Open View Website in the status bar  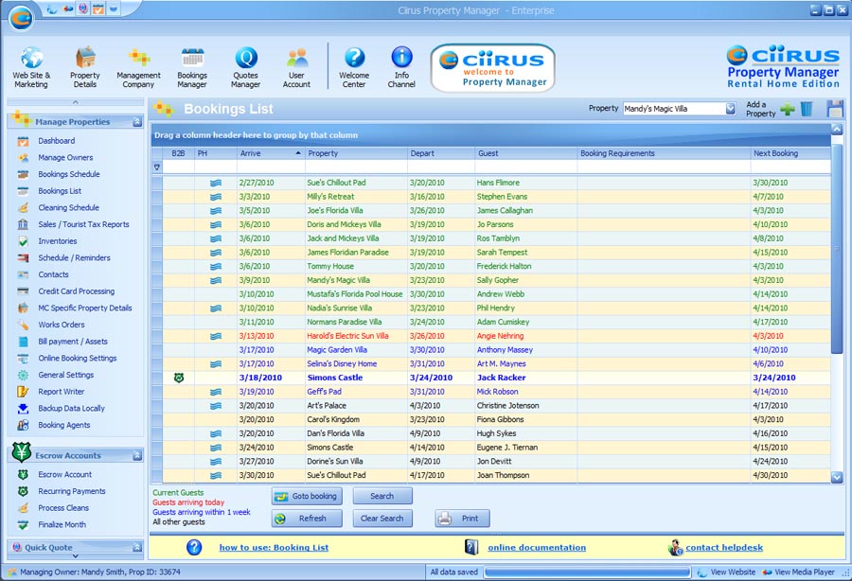click(x=726, y=572)
